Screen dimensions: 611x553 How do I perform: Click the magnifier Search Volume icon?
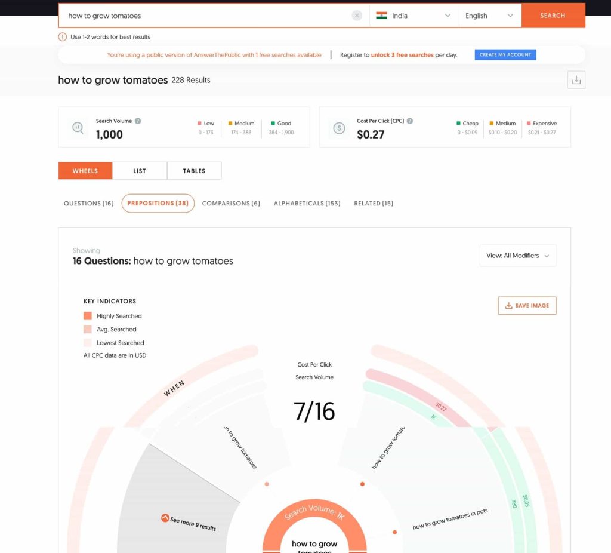coord(78,128)
